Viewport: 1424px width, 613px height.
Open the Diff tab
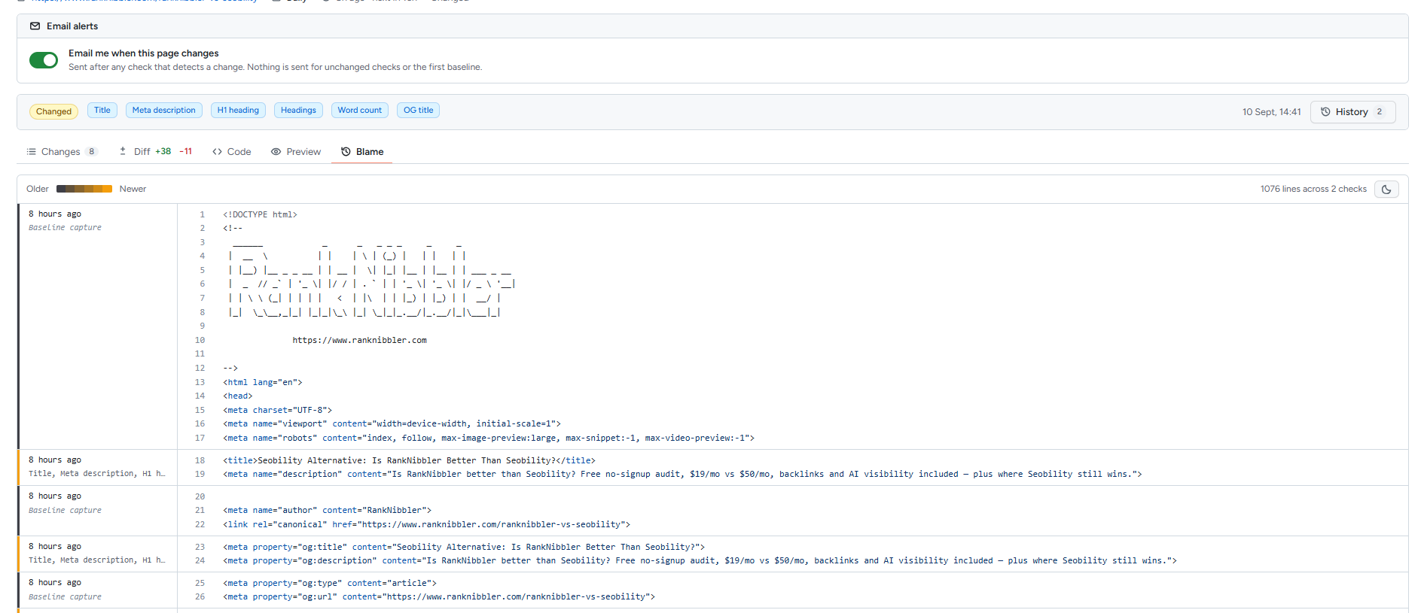(x=155, y=151)
